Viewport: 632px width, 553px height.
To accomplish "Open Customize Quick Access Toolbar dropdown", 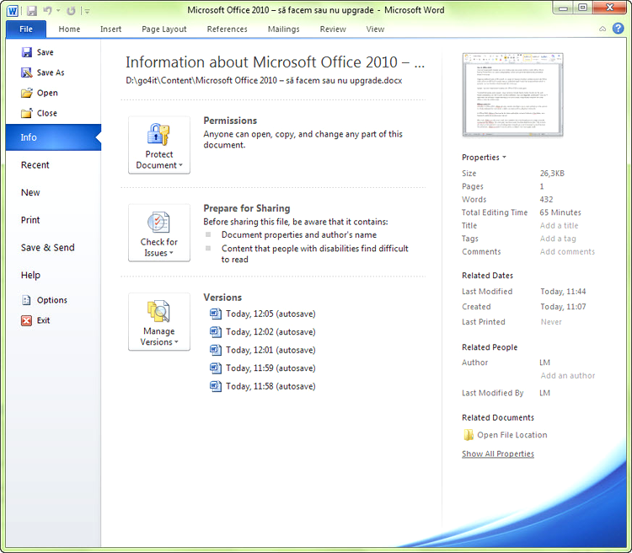I will 87,11.
